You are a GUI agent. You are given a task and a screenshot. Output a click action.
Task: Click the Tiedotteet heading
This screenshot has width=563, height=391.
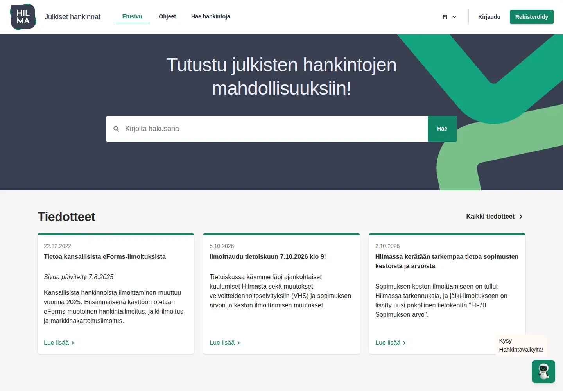point(66,217)
